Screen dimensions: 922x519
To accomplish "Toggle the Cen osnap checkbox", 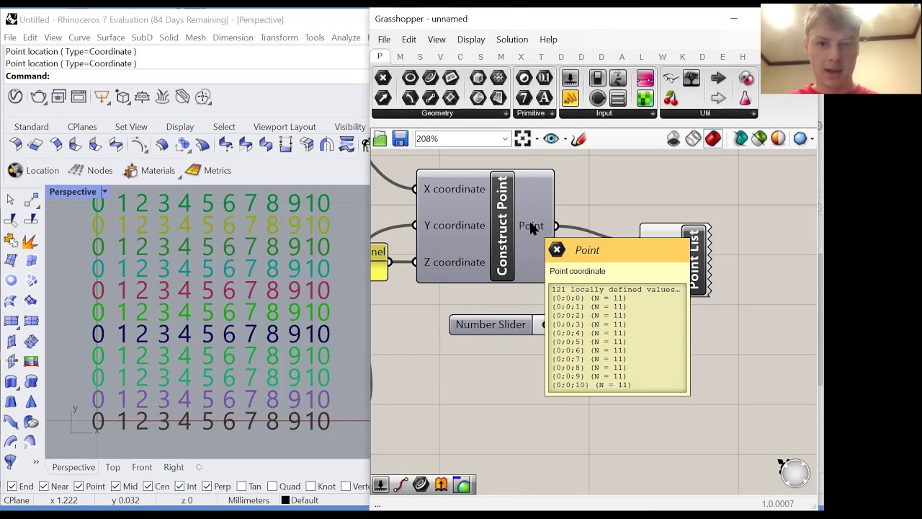I will [148, 487].
